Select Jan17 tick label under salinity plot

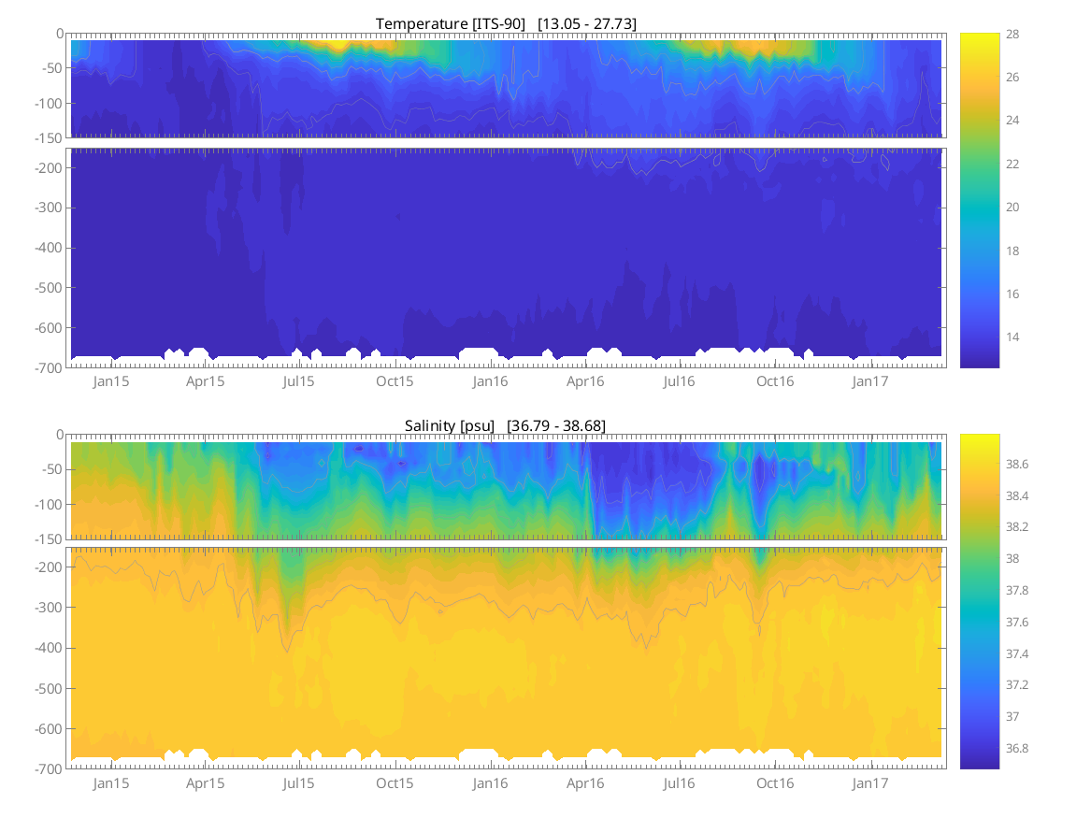point(869,782)
